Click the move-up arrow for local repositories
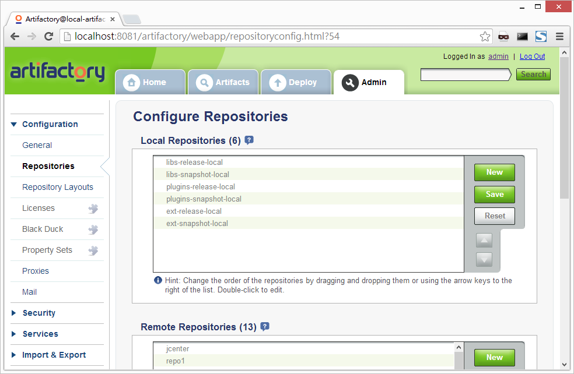 pyautogui.click(x=484, y=240)
